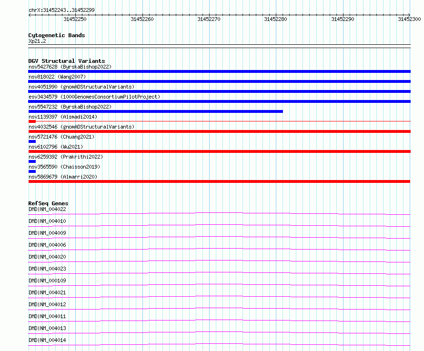The width and height of the screenshot is (424, 351).
Task: Click the DMD|NM_004013 transcript label
Action: [47, 328]
